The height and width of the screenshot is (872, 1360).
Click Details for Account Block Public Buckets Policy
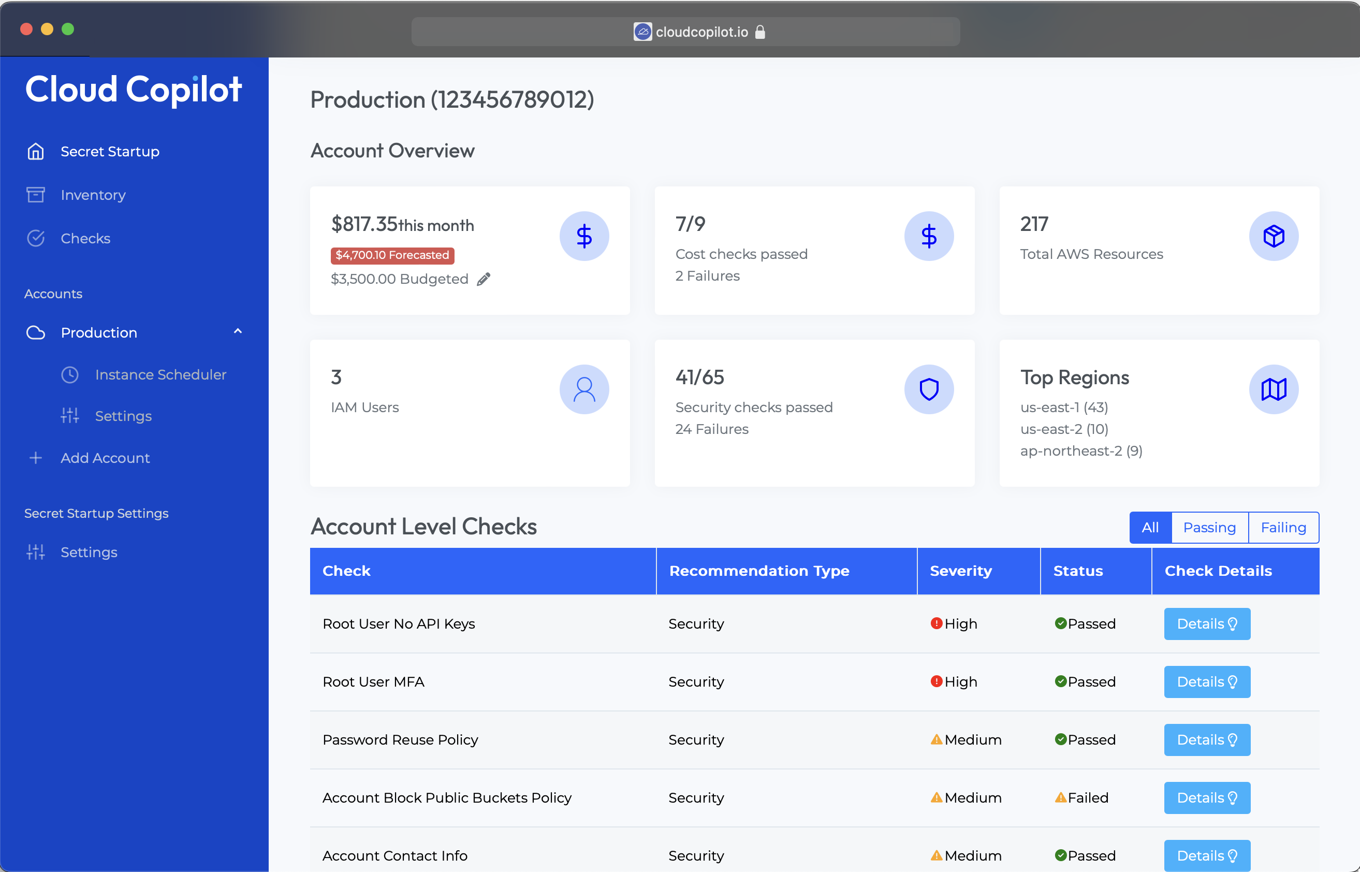(x=1204, y=797)
